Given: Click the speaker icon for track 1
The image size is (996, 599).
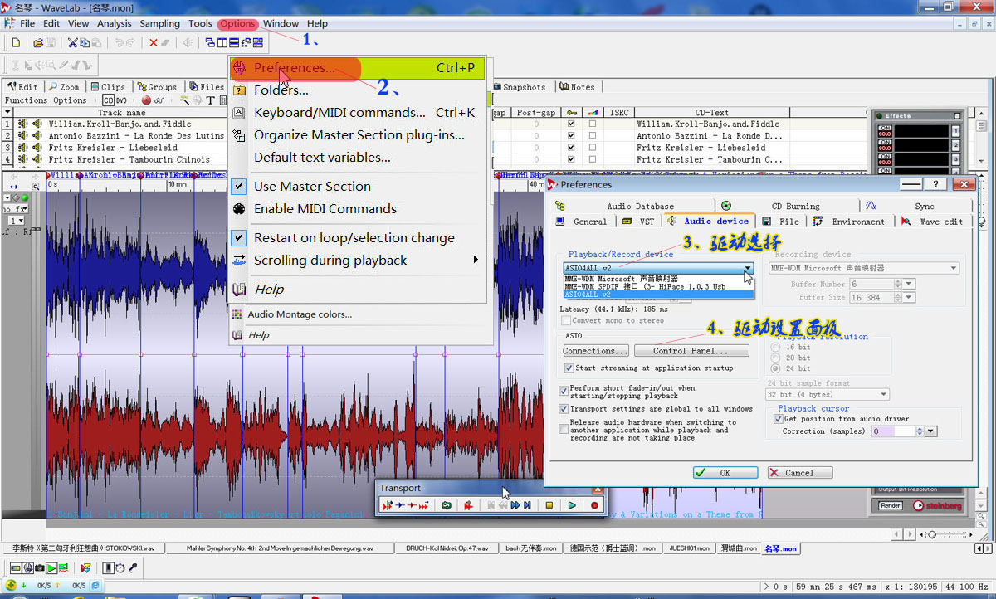Looking at the screenshot, I should point(37,124).
